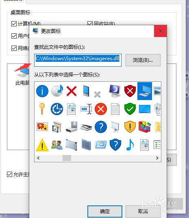Select the monitor with moon icon
The image size is (189, 218).
115,91
